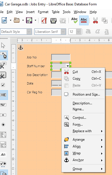Screen dimensions: 112x175
Task: Expand the font size 12 dropdown
Action: [78, 32]
